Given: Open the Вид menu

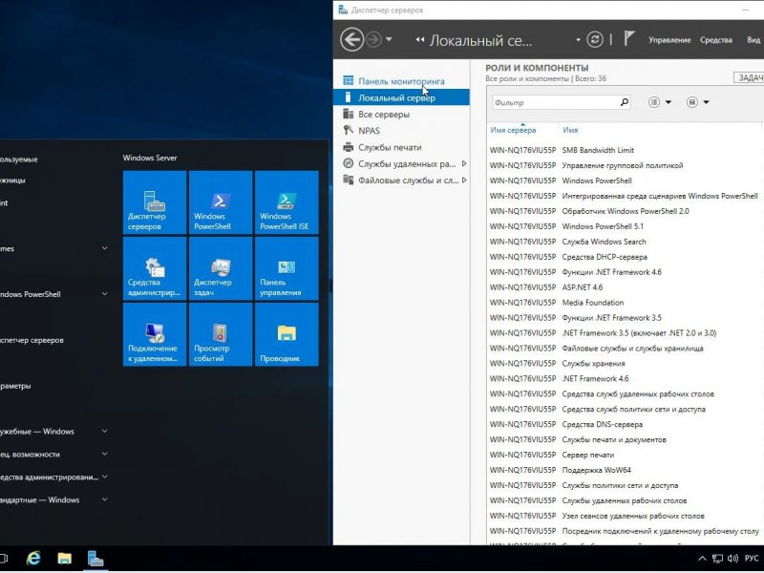Looking at the screenshot, I should tap(753, 40).
